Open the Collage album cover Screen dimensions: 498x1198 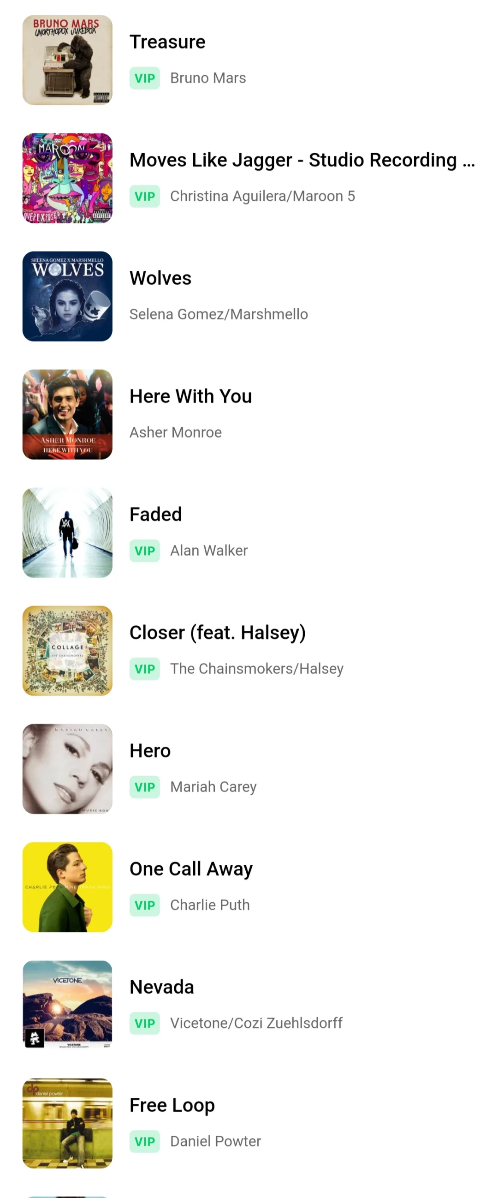[67, 651]
